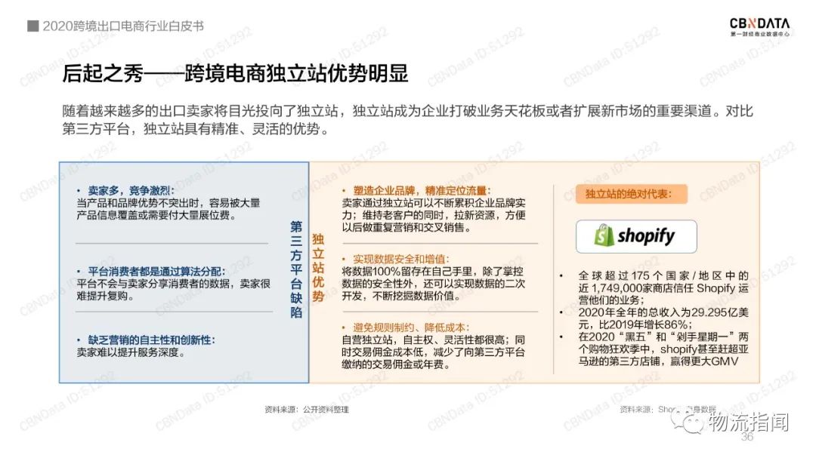Click the bullet "全球超过175个国家/地区"

pos(663,287)
